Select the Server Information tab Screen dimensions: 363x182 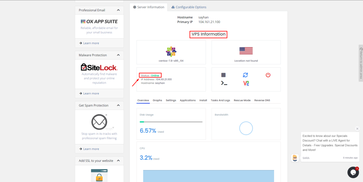click(149, 7)
